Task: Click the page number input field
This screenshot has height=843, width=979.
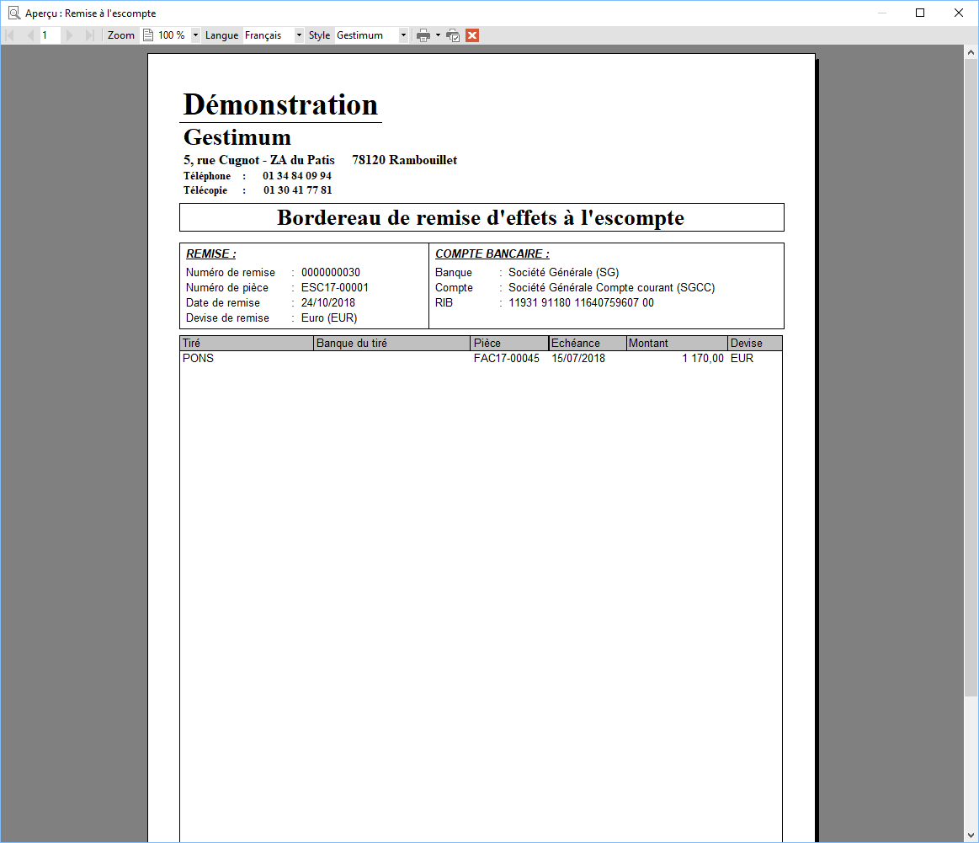Action: coord(50,35)
